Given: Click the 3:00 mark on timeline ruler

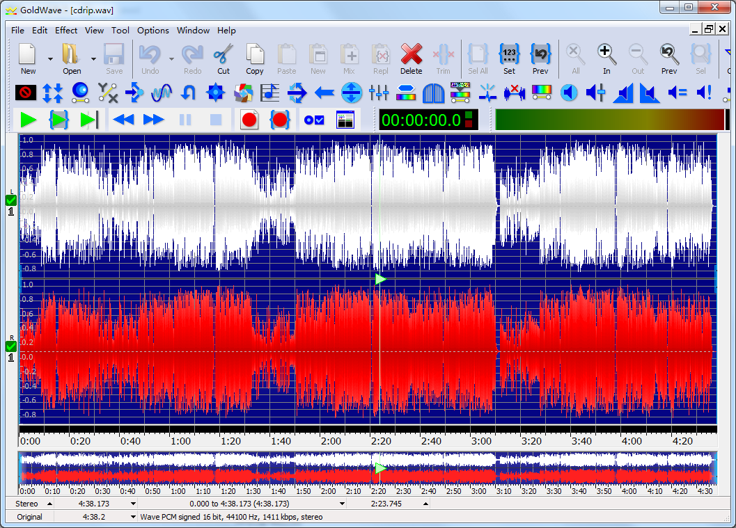Looking at the screenshot, I should (x=481, y=441).
